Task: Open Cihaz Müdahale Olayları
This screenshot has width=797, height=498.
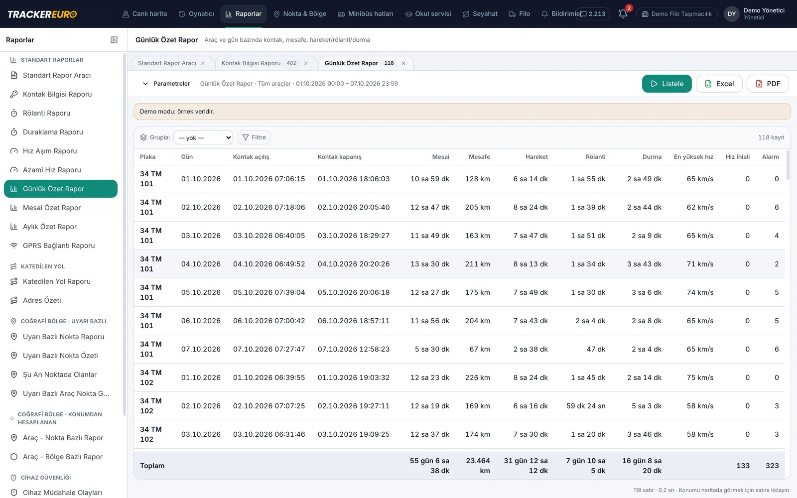Action: [x=61, y=493]
